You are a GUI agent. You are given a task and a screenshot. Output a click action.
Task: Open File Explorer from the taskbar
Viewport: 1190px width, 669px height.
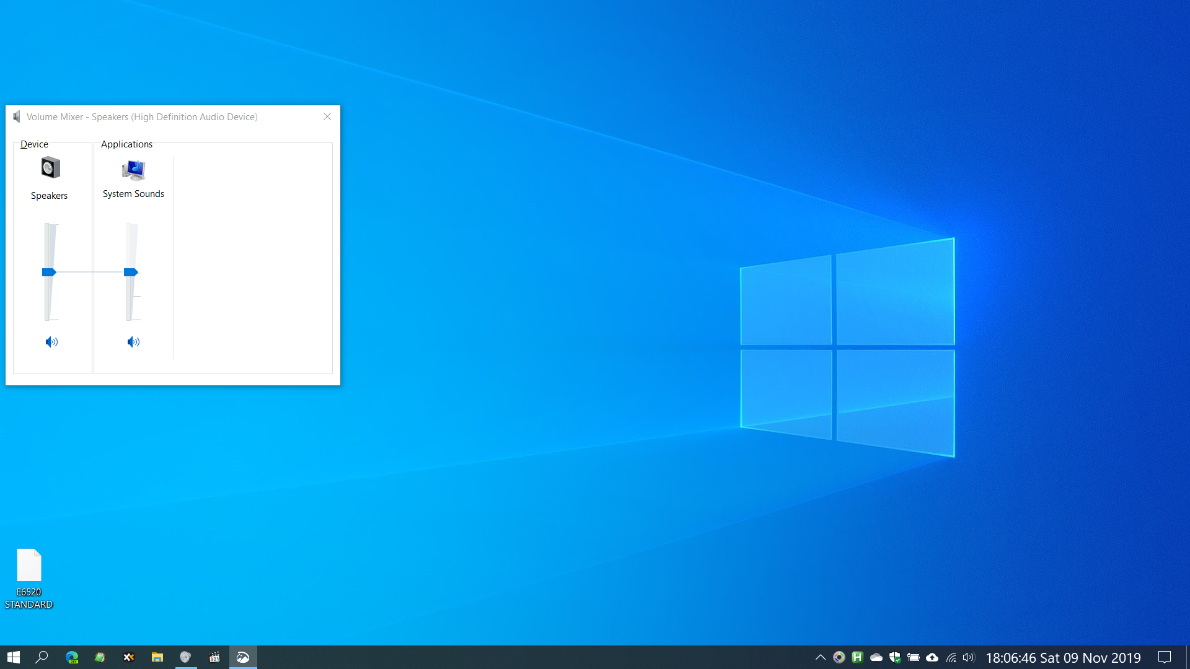click(x=157, y=657)
